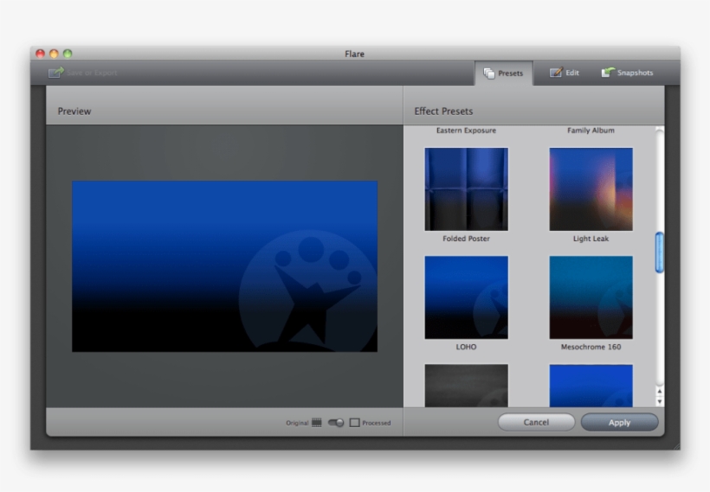Click the Save or Export icon
The height and width of the screenshot is (492, 710).
click(x=56, y=73)
